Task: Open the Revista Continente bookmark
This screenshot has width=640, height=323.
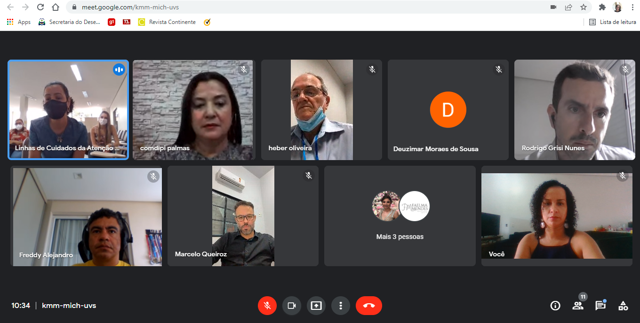Action: (x=167, y=22)
